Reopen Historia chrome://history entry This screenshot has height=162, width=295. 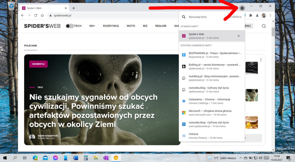pos(212,136)
